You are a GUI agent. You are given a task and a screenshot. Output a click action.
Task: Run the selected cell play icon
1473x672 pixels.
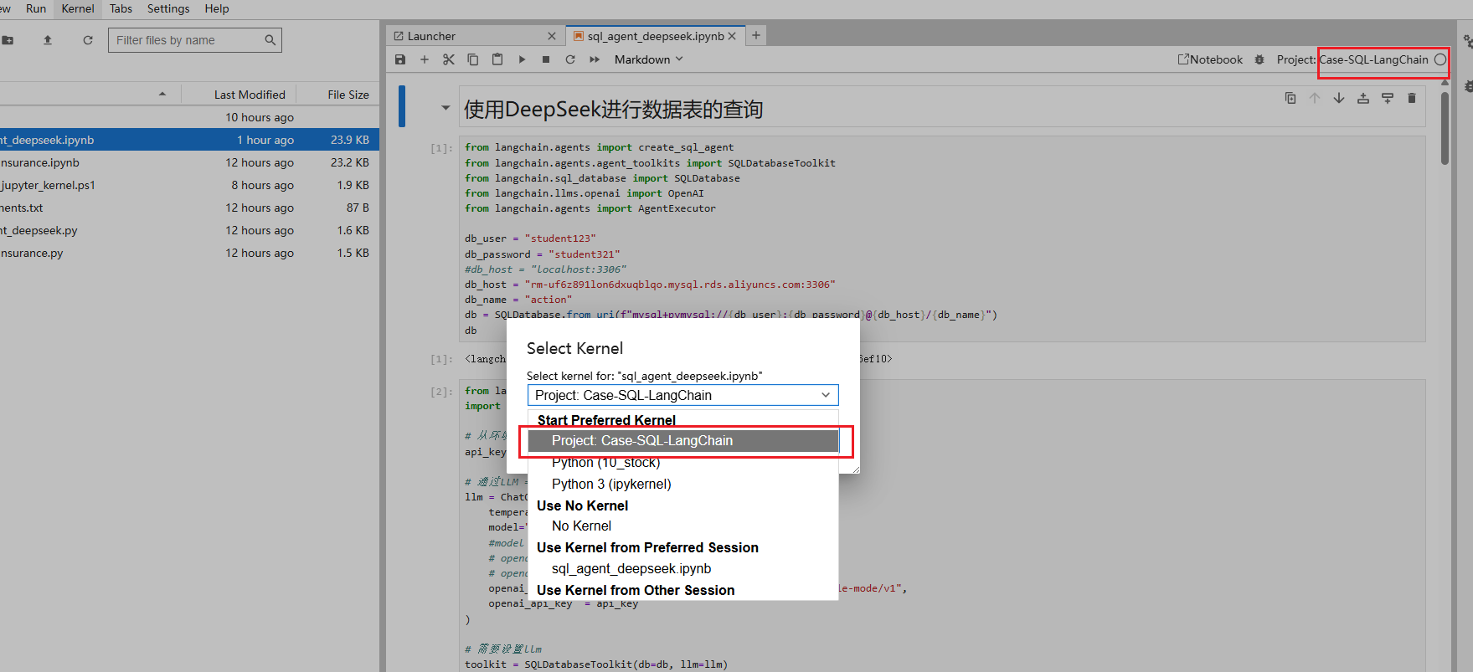[x=522, y=59]
